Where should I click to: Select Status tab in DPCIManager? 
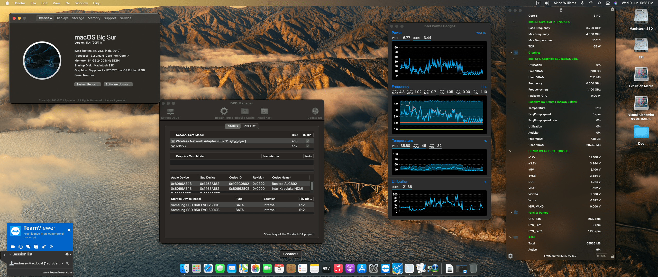click(x=233, y=126)
